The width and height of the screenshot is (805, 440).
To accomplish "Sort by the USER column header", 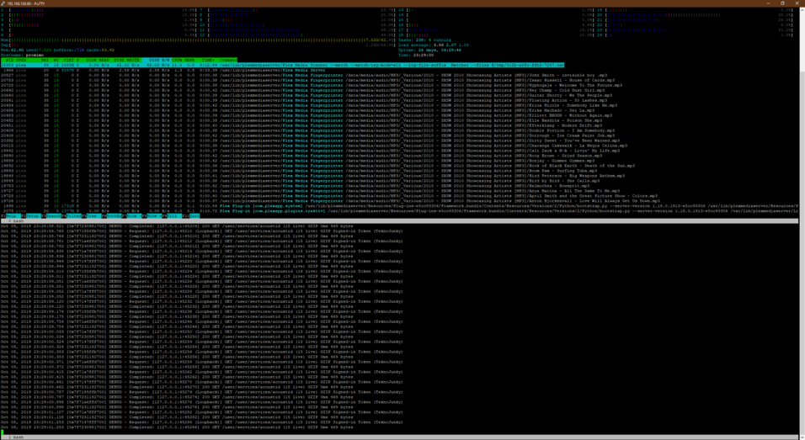I will tap(21, 60).
